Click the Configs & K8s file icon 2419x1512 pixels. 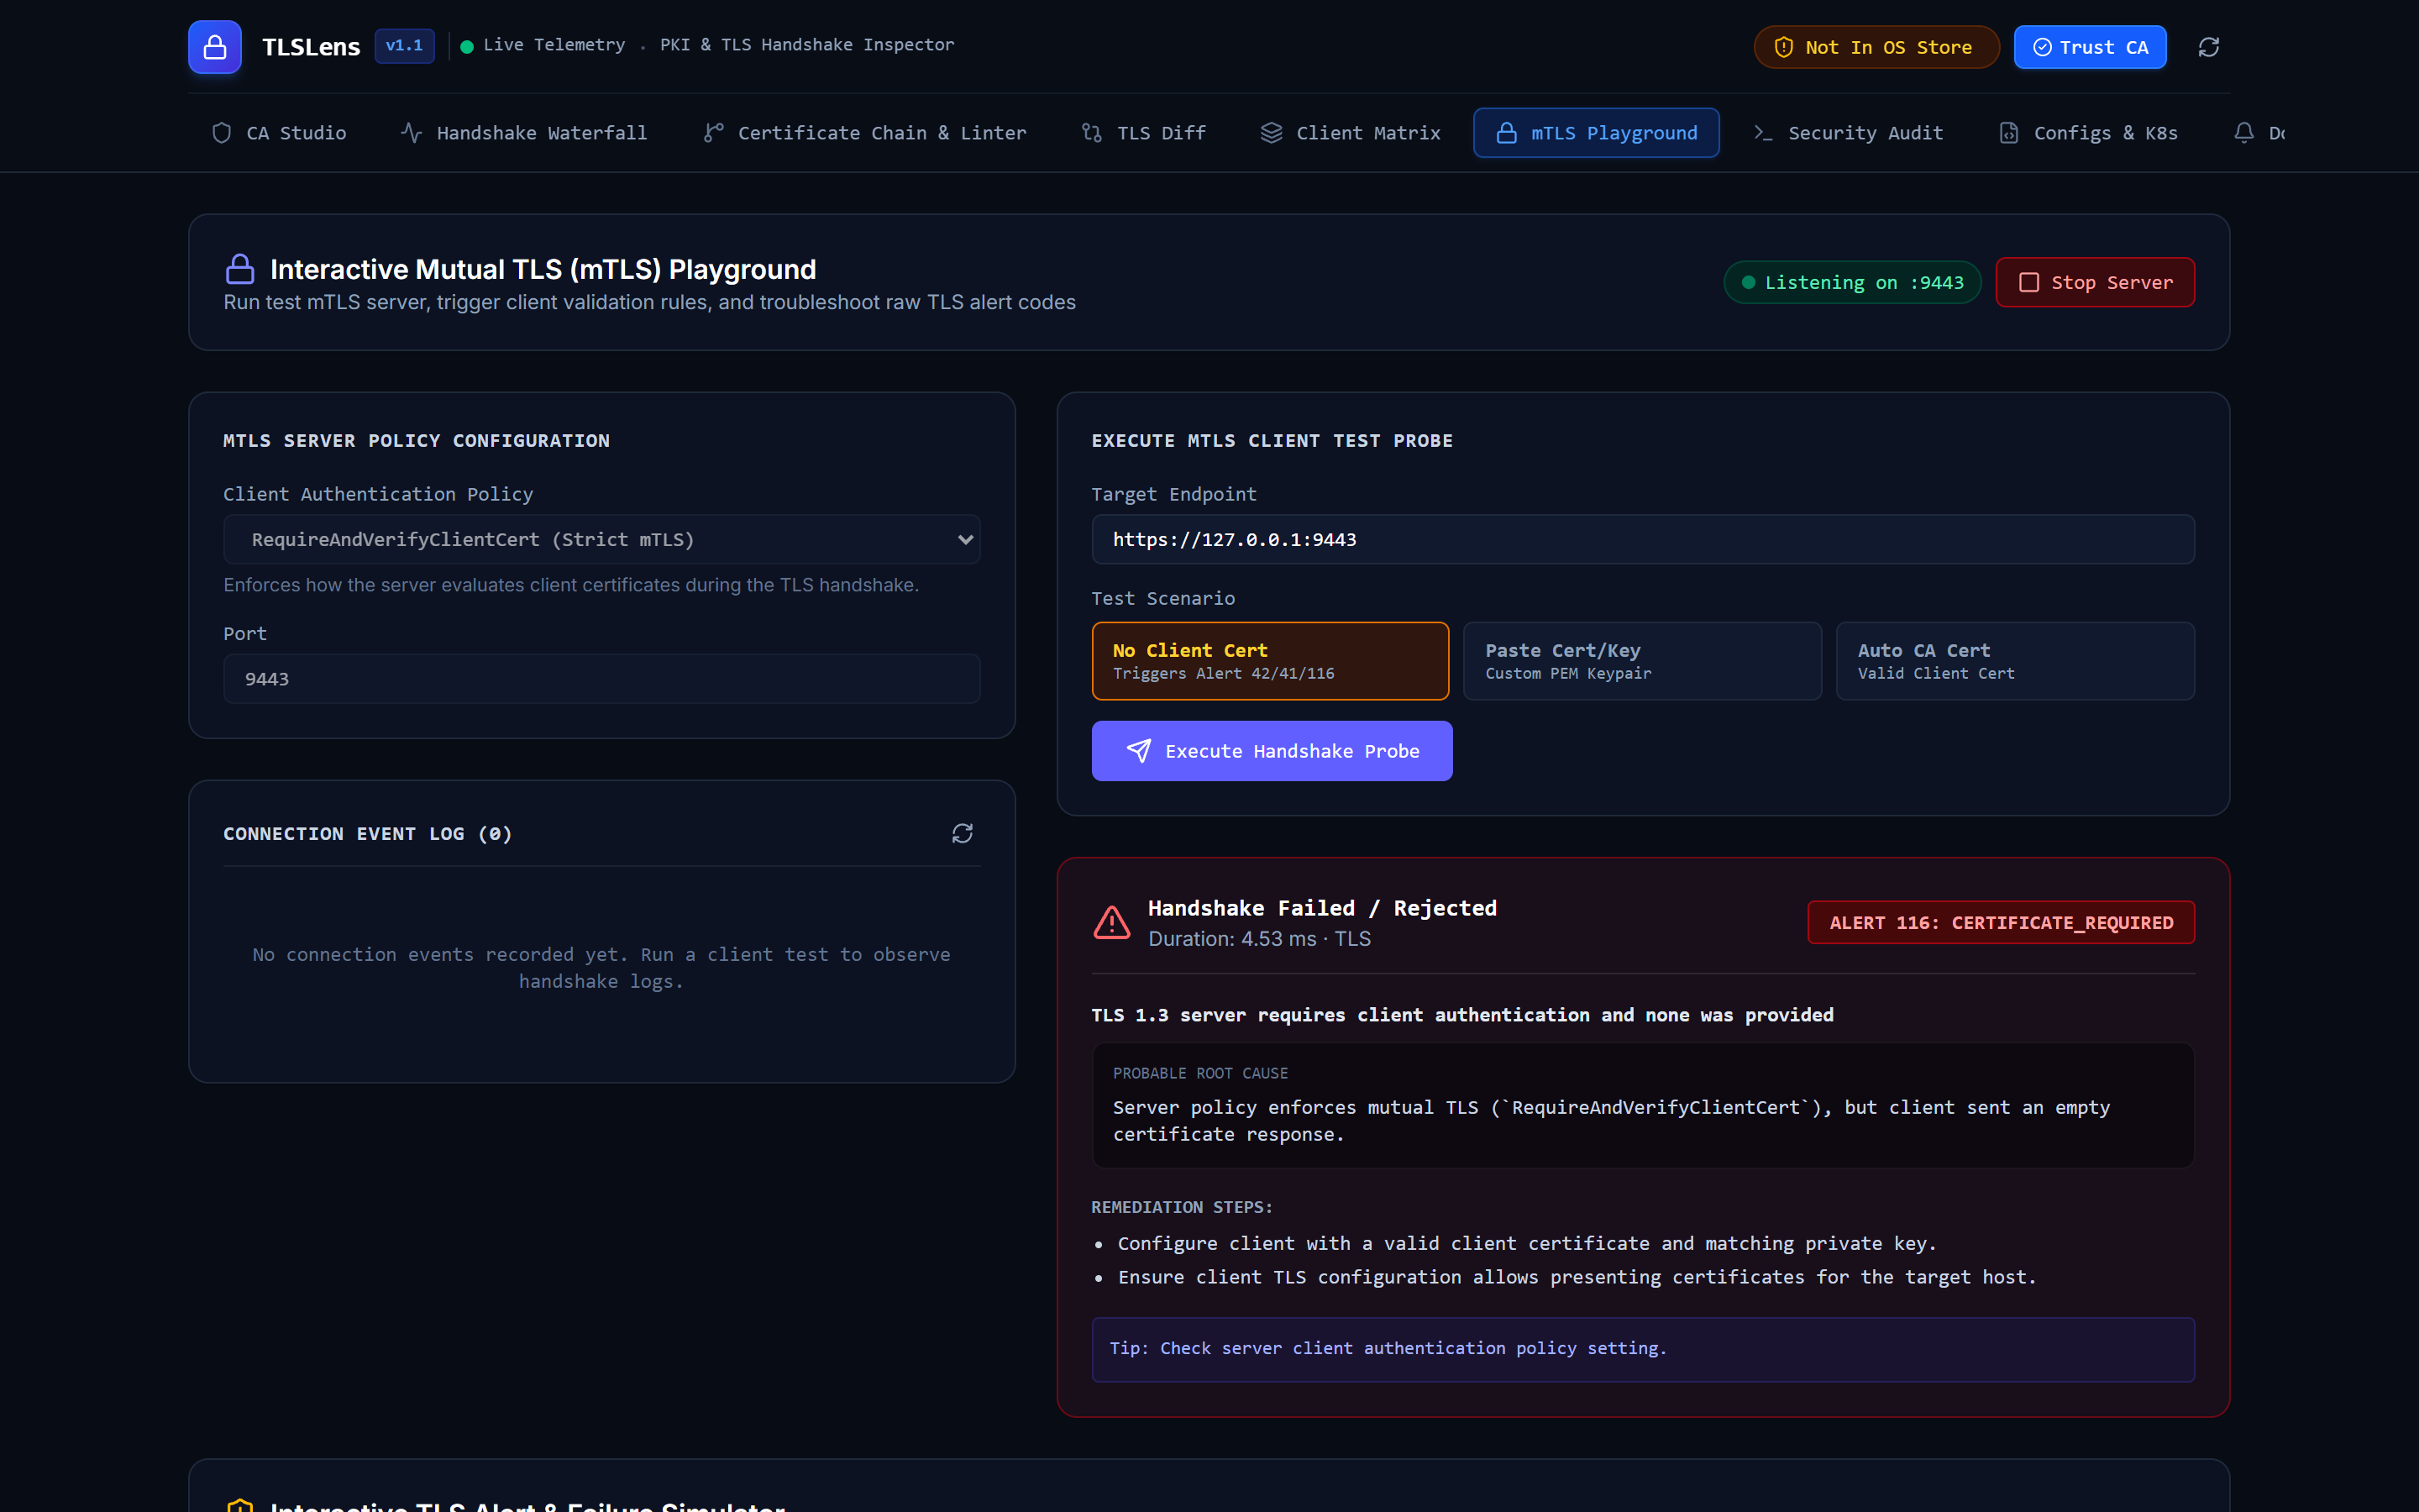(2009, 133)
